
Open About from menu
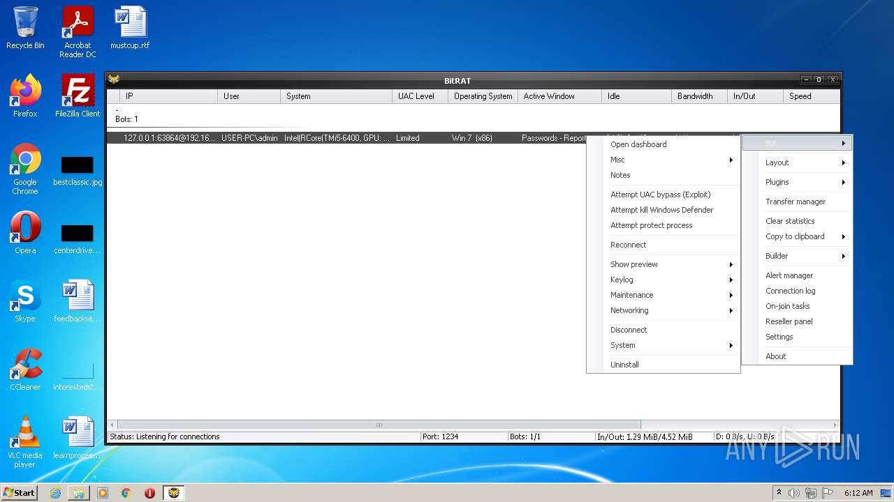pos(797,356)
